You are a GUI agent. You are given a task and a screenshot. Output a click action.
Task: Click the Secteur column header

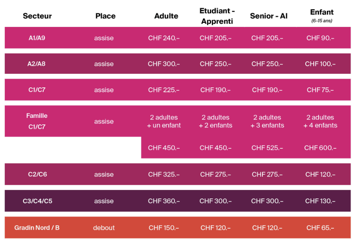click(x=37, y=16)
